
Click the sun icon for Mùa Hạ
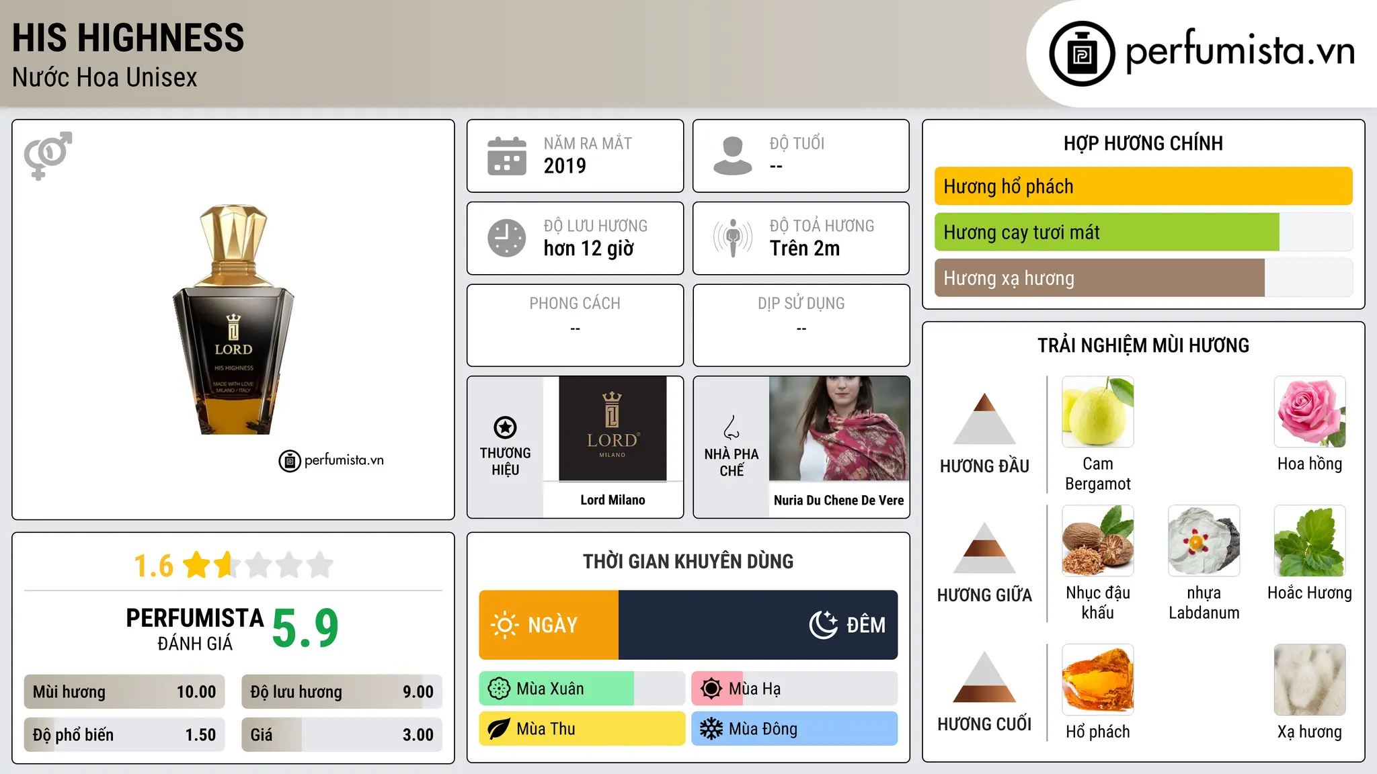[x=711, y=689]
